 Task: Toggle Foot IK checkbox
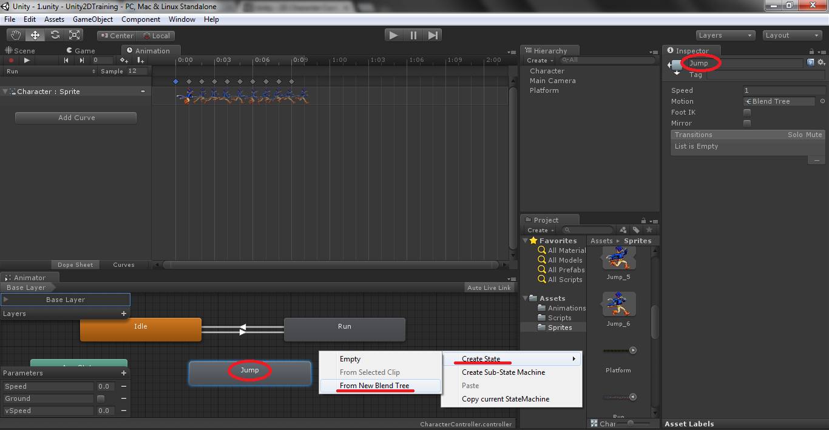747,112
